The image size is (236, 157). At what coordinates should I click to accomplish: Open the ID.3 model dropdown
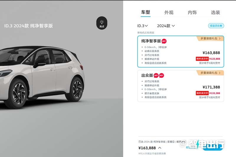(x=142, y=26)
